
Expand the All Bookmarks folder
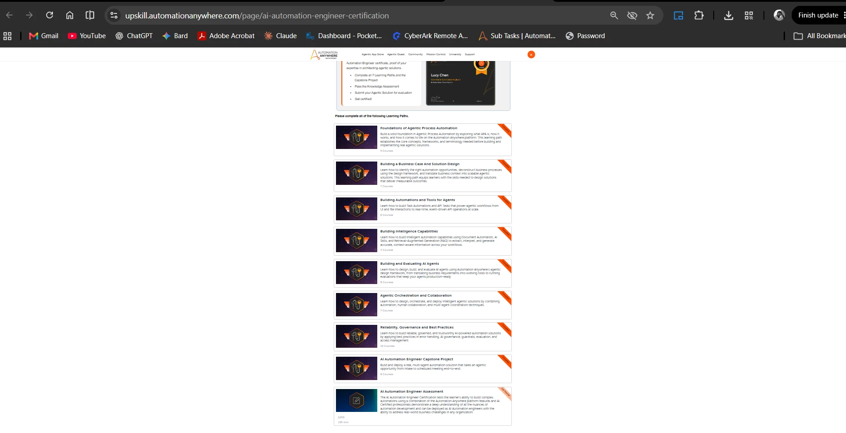point(820,36)
